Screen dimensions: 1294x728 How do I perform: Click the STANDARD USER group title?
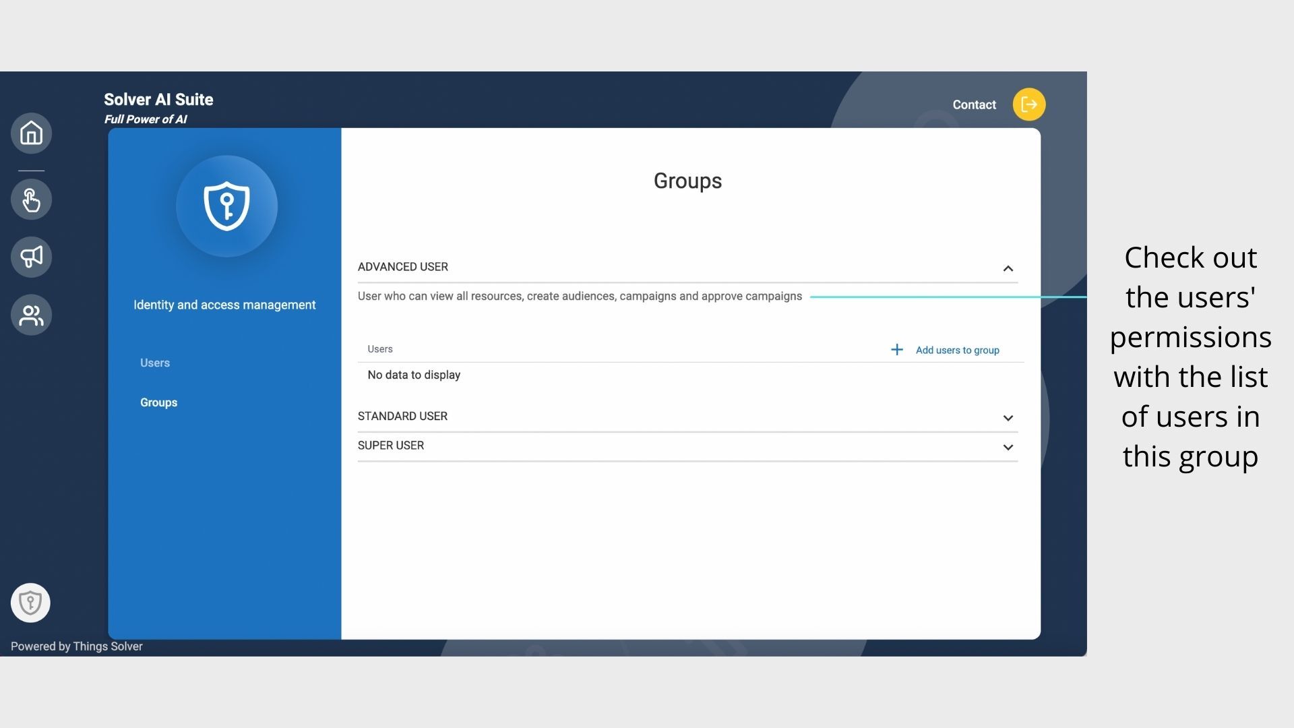click(x=402, y=417)
